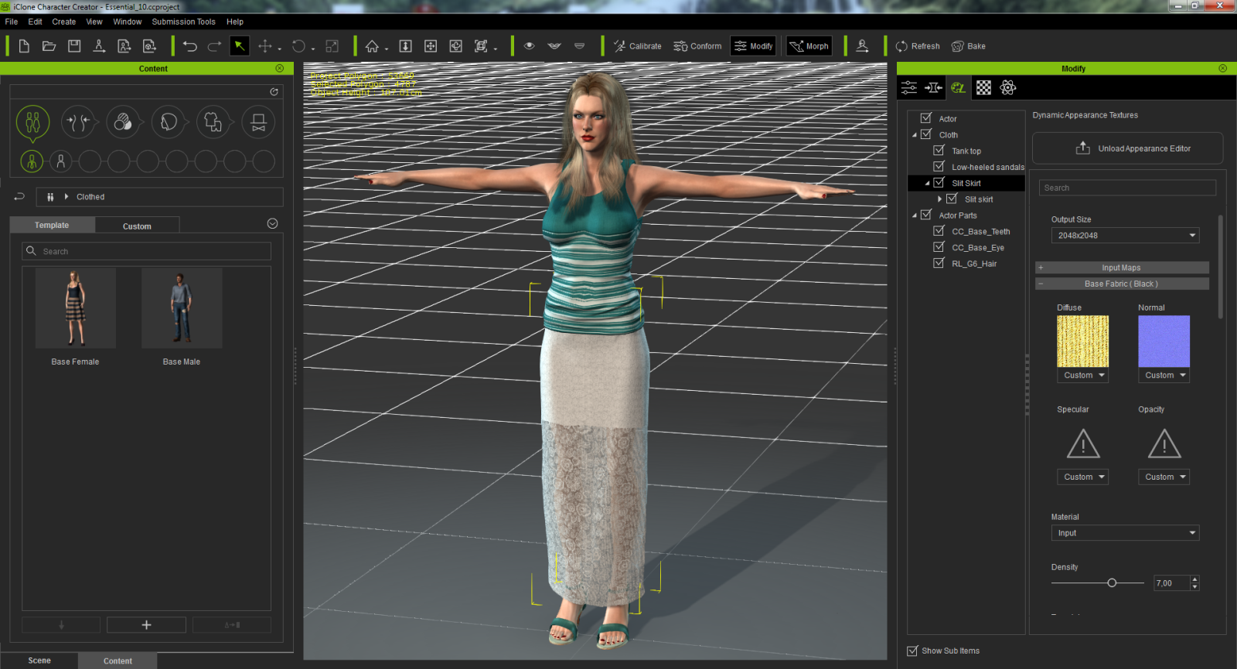Select the Move tool in the toolbar
Image resolution: width=1237 pixels, height=669 pixels.
click(265, 46)
